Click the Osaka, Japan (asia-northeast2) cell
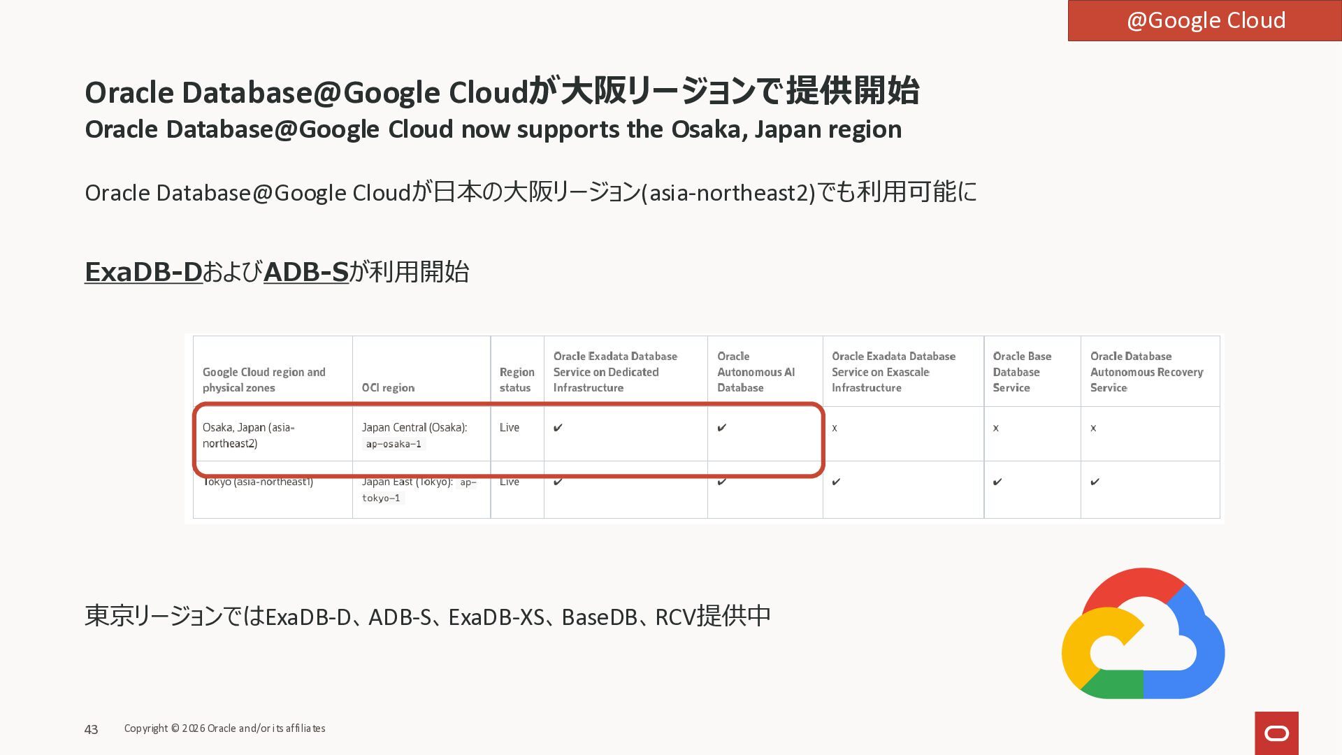 click(x=249, y=435)
